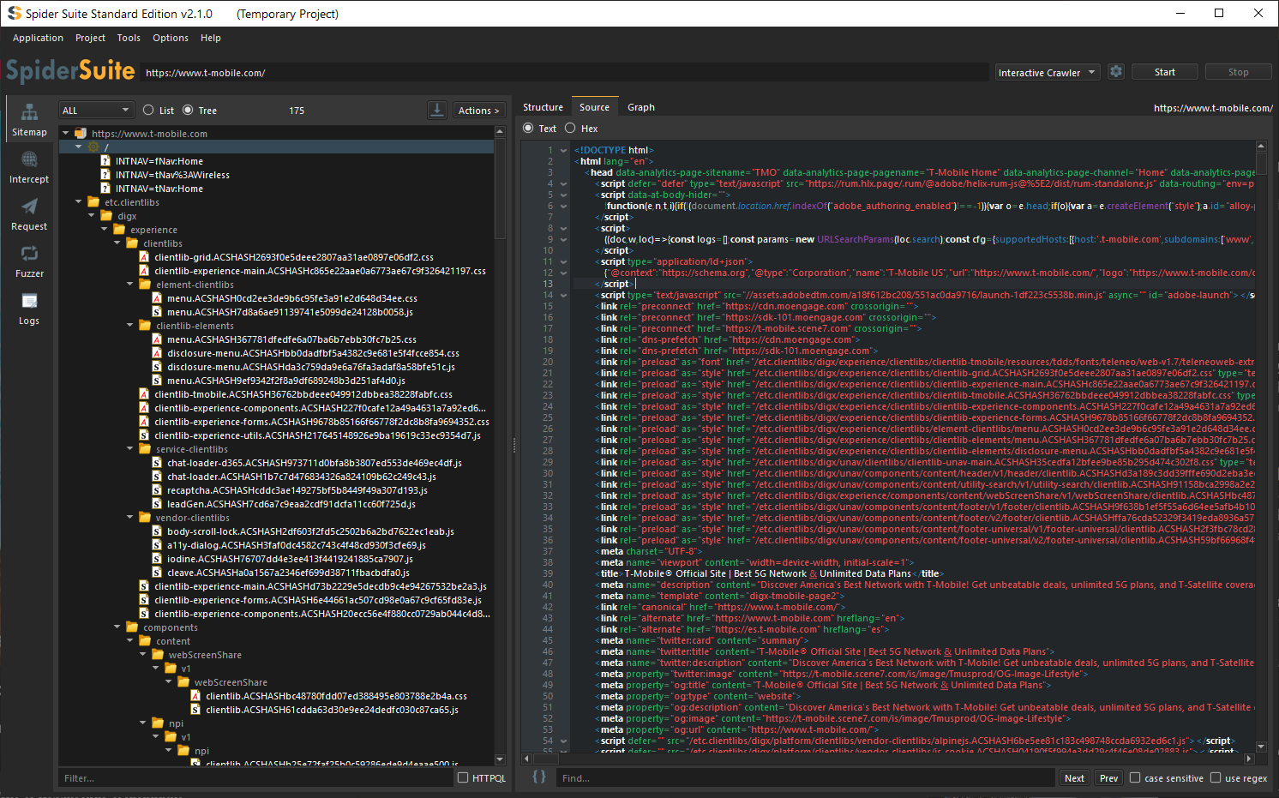1279x798 pixels.
Task: Click the iodine JS file icon
Action: pyautogui.click(x=157, y=559)
